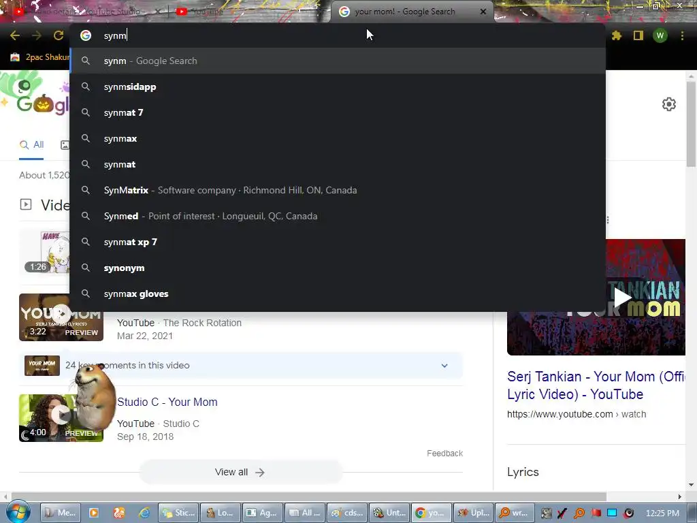Select the 'synmax gloves' suggestion
This screenshot has height=523, width=697.
(x=338, y=294)
